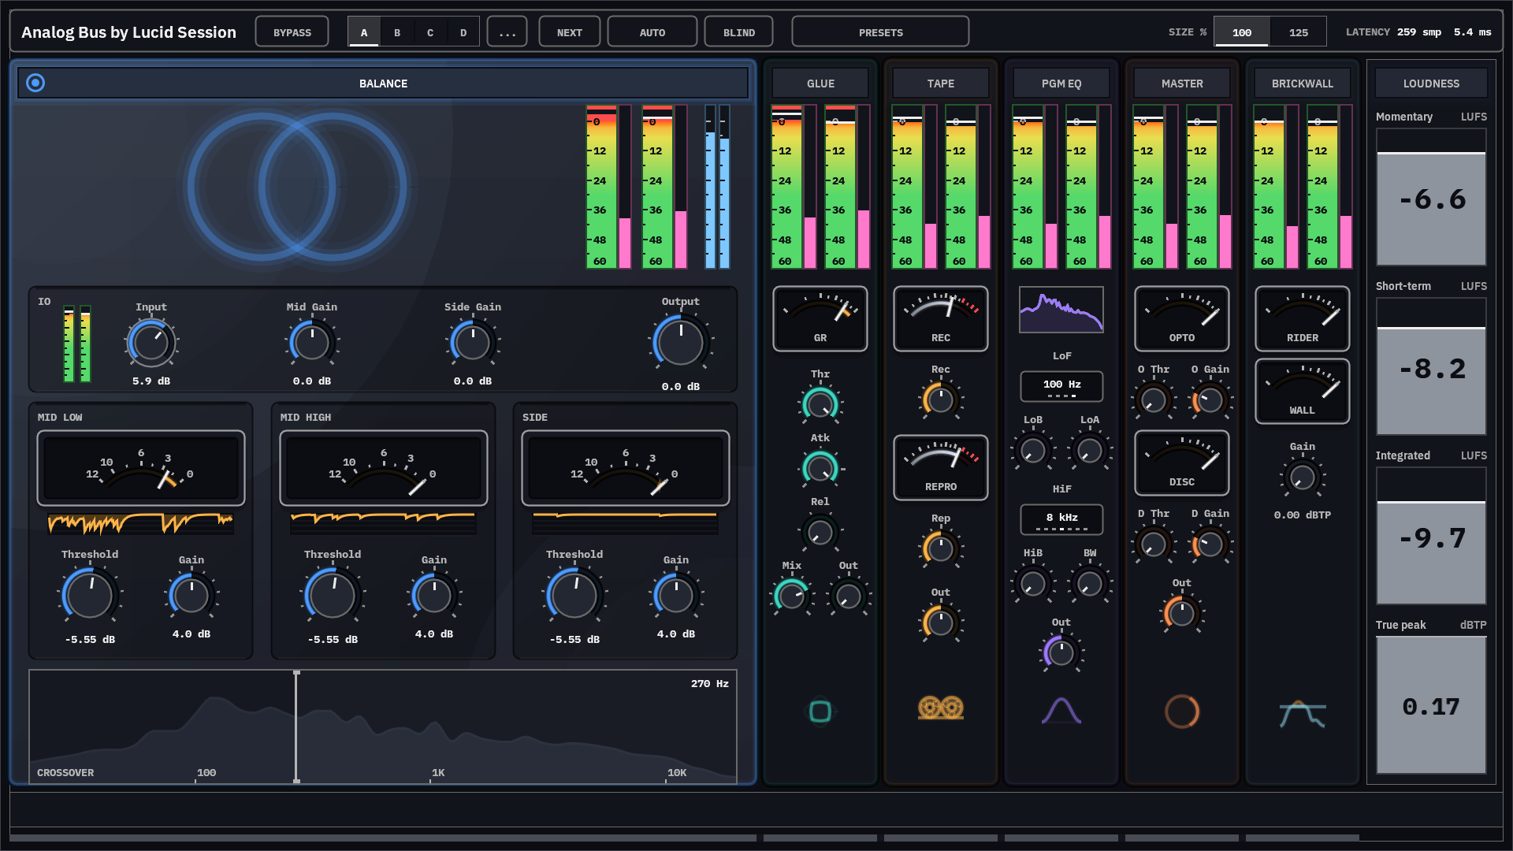Open the GLUE module tab
The height and width of the screenshot is (851, 1513).
coord(820,83)
